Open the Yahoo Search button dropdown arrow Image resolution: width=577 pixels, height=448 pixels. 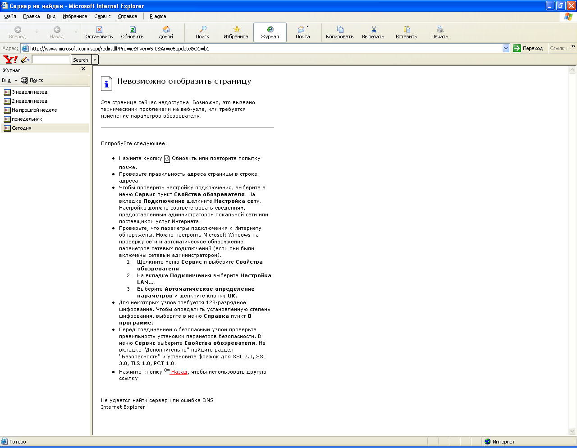pos(95,59)
